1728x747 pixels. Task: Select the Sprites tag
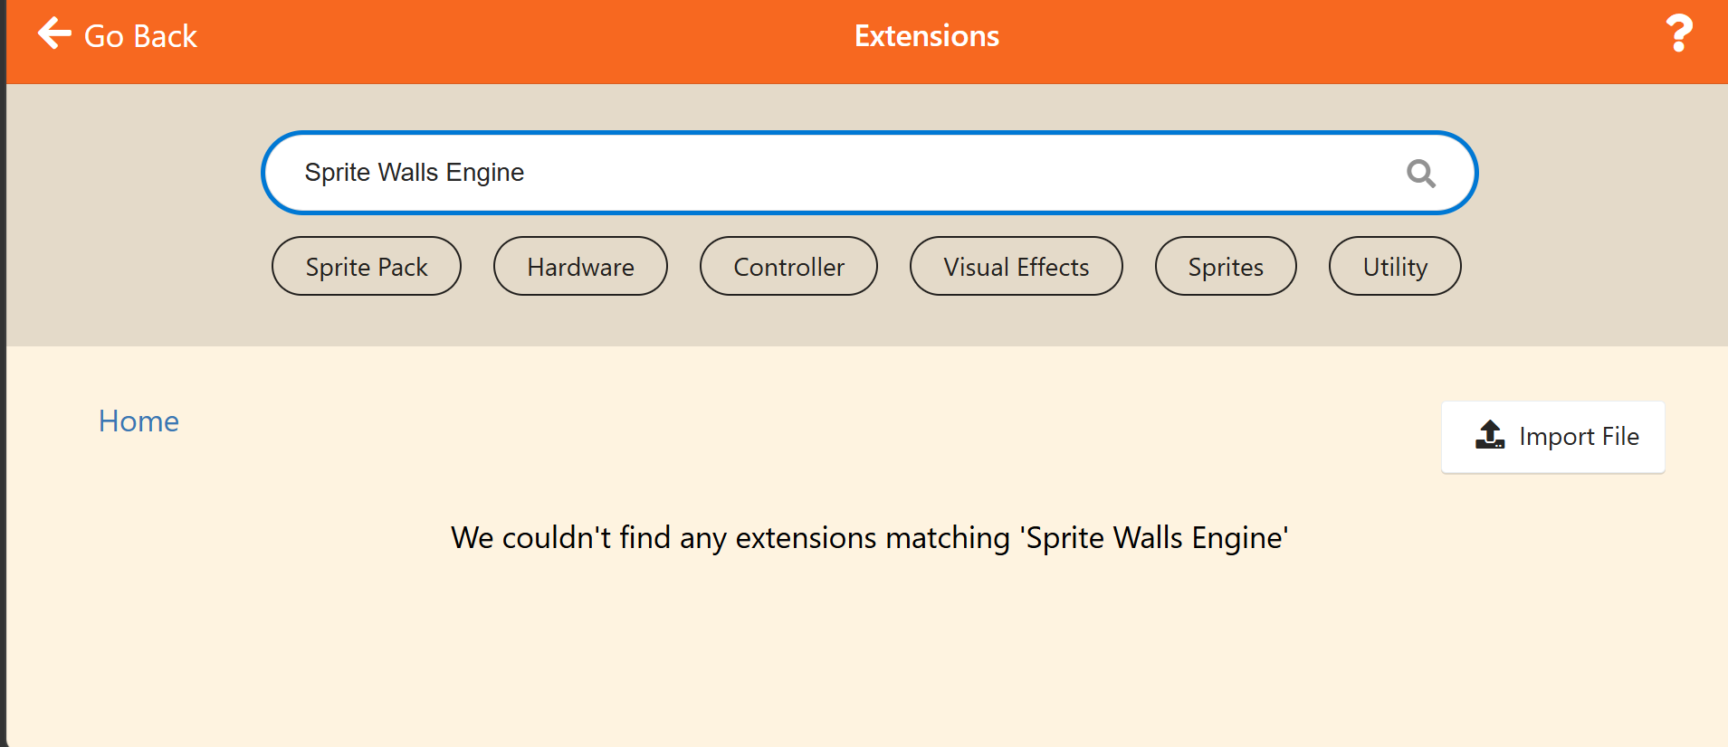tap(1226, 266)
